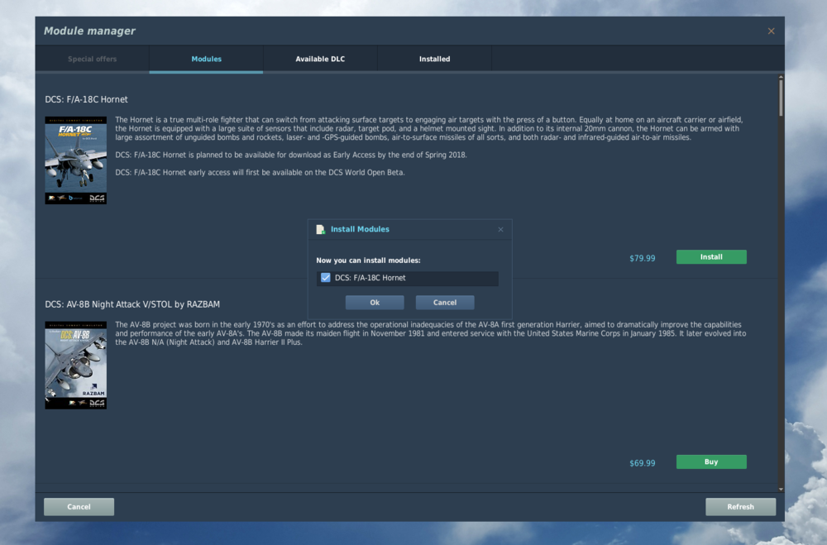Click 'Now you can install modules:' text
Image resolution: width=827 pixels, height=545 pixels.
(x=368, y=261)
